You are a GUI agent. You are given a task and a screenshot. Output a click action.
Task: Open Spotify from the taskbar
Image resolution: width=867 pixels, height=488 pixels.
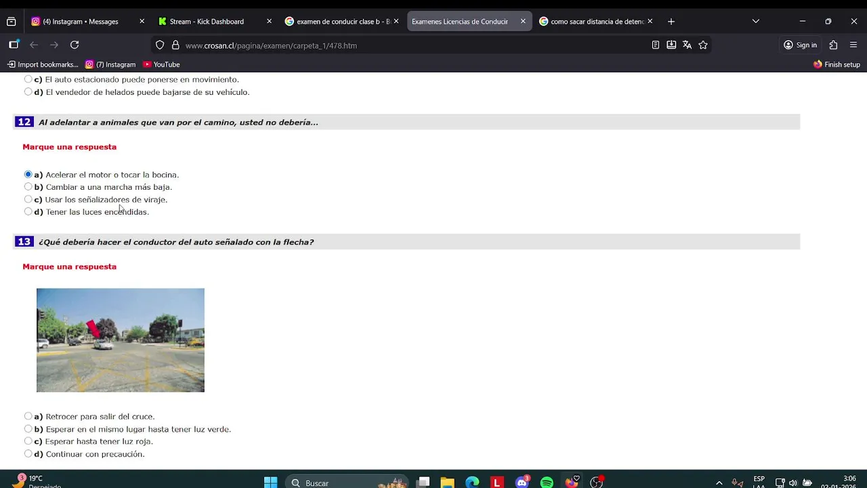(x=547, y=483)
